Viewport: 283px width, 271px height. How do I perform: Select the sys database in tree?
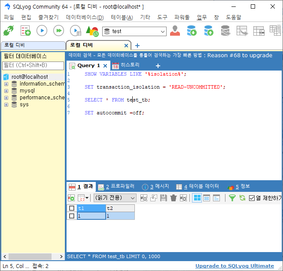click(24, 105)
